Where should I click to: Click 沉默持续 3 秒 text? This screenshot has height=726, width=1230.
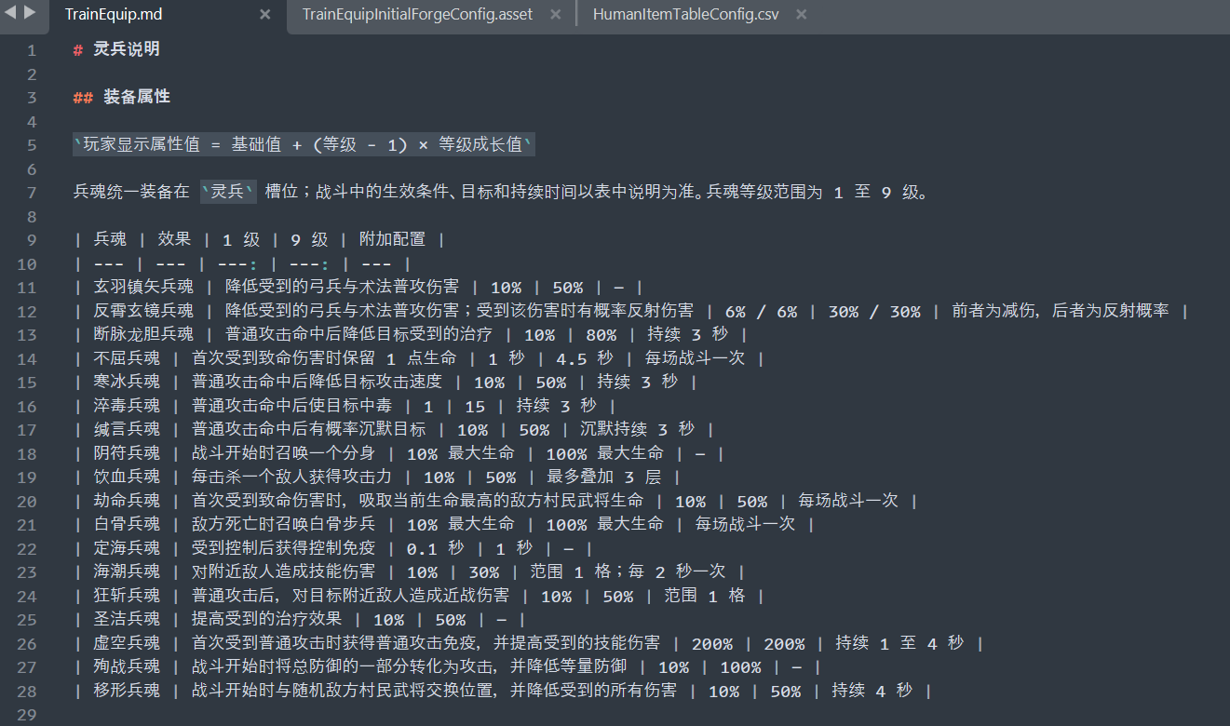[637, 430]
